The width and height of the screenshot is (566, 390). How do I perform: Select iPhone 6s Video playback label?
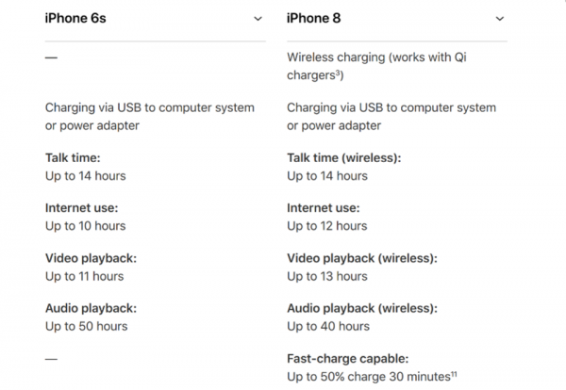(91, 258)
